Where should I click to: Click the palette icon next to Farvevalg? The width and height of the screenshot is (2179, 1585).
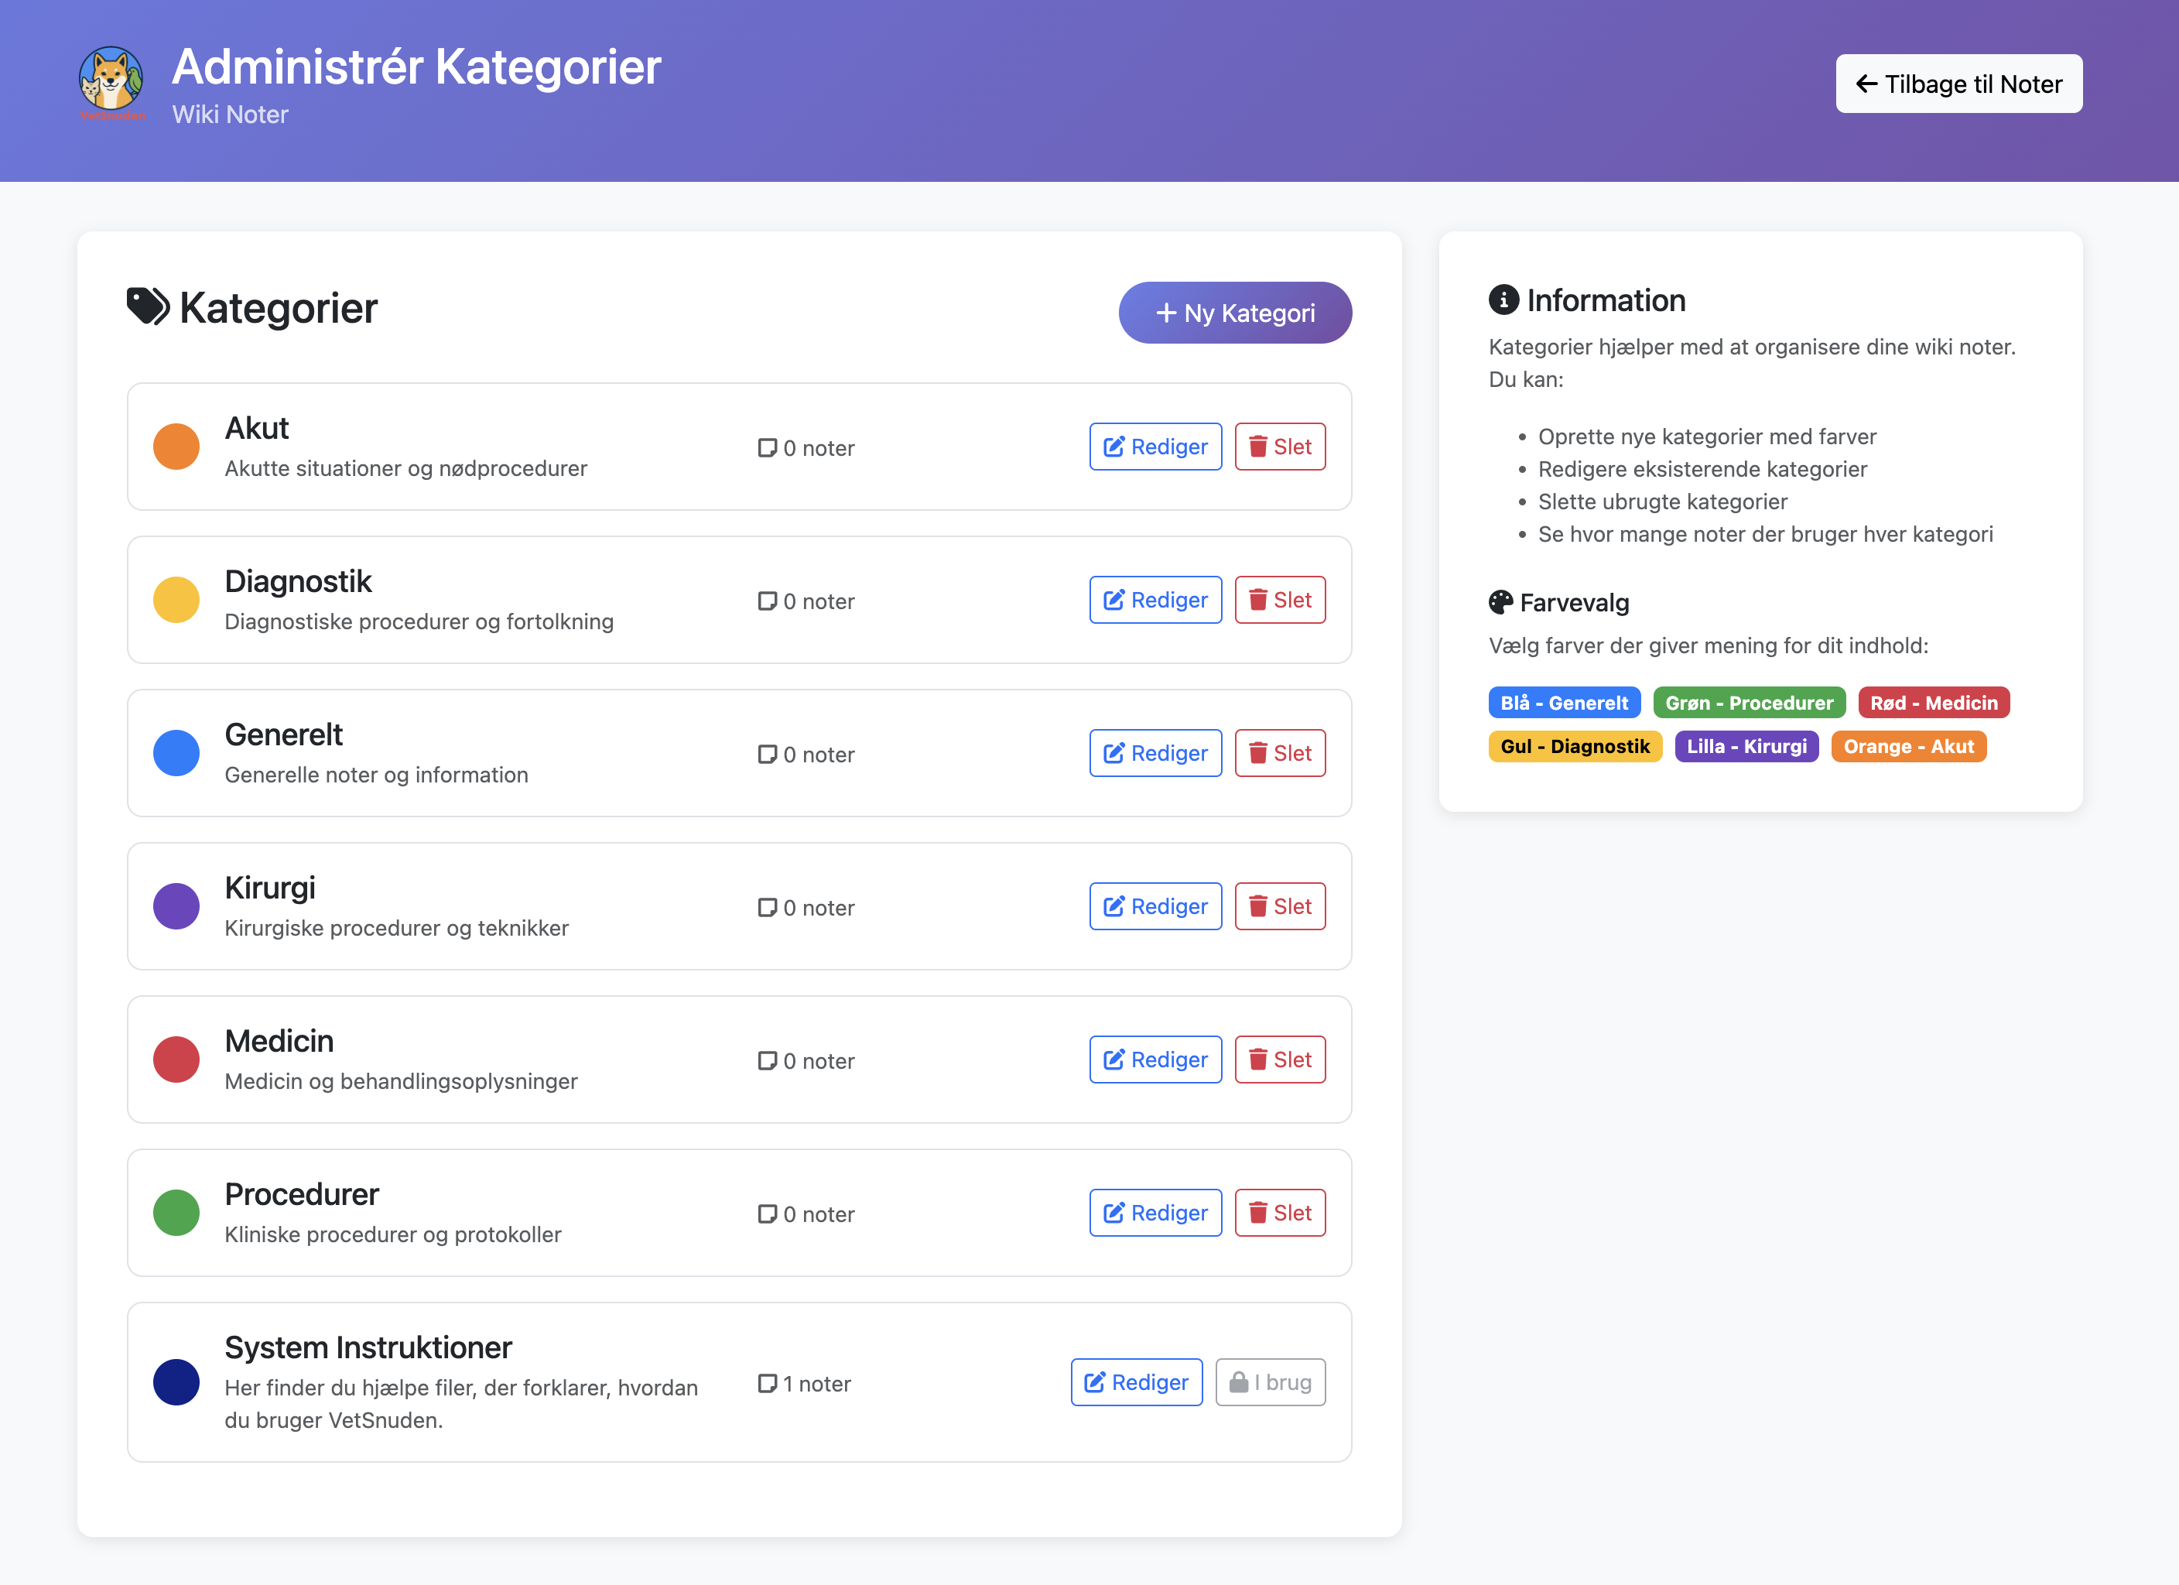pyautogui.click(x=1500, y=601)
